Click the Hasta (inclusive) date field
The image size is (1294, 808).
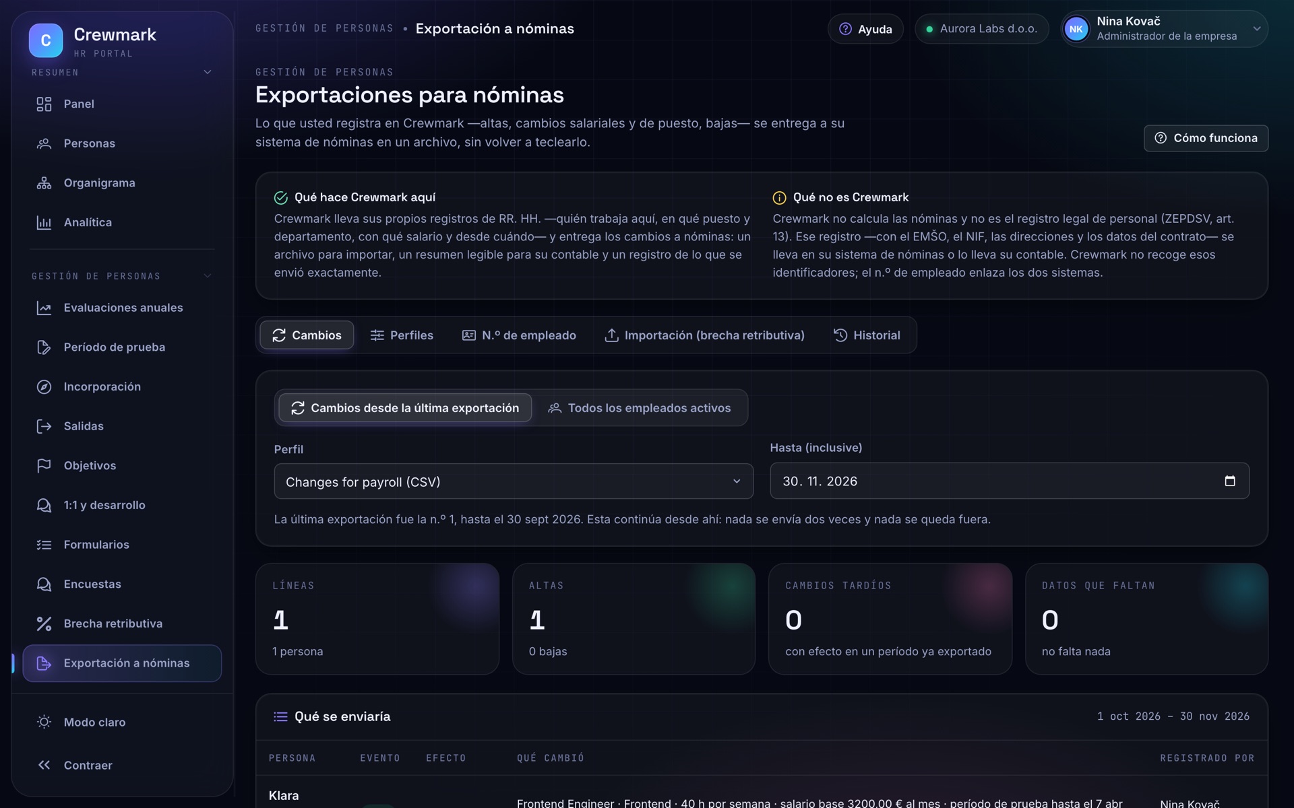pos(1010,481)
